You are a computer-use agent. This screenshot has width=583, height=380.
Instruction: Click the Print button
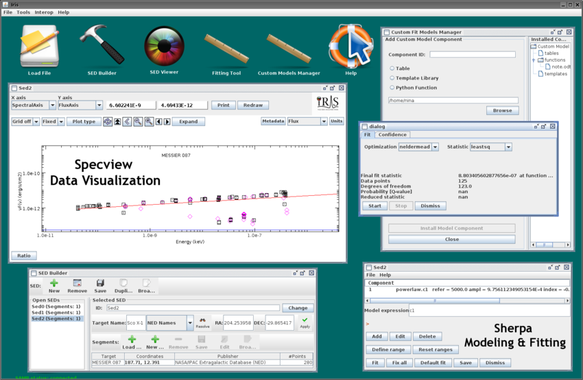(224, 105)
